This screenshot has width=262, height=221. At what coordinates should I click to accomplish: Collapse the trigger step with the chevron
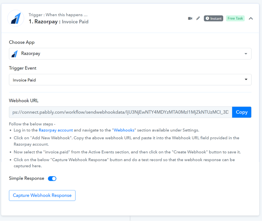coord(251,18)
